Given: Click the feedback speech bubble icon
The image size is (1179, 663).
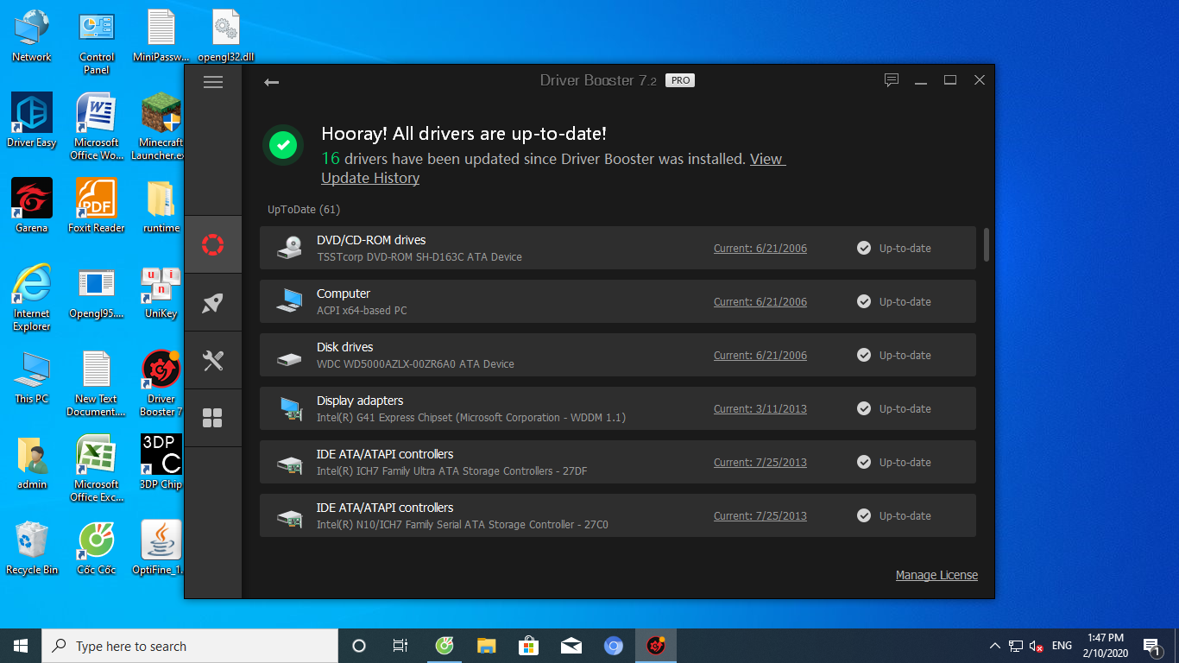Looking at the screenshot, I should (892, 80).
